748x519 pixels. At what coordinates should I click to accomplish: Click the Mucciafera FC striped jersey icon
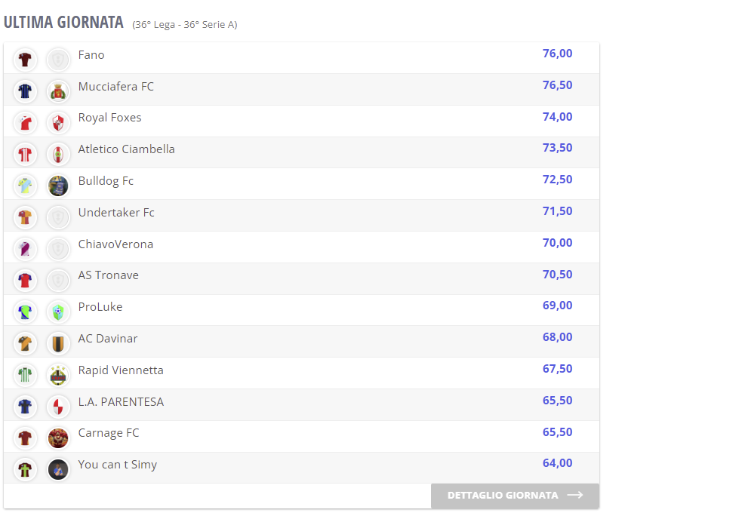[25, 91]
